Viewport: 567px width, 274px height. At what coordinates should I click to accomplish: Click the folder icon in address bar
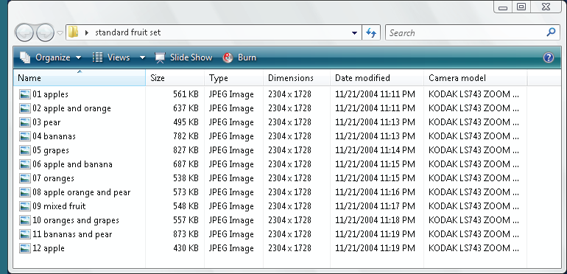tap(74, 32)
